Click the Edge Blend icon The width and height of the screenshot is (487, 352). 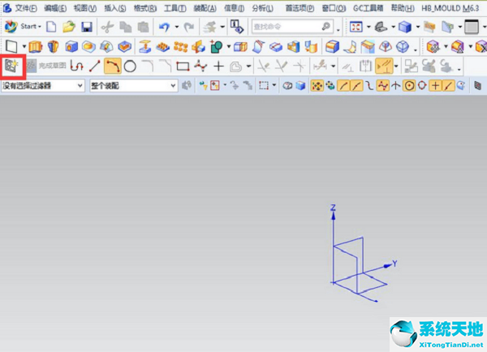pyautogui.click(x=332, y=47)
